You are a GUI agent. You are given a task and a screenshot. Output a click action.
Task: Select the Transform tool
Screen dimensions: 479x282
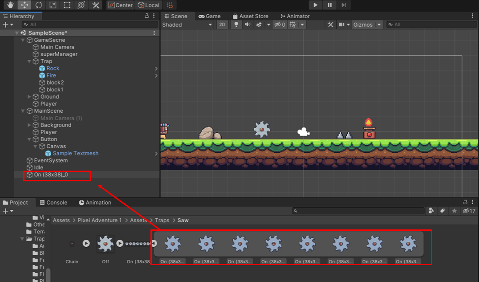(81, 5)
